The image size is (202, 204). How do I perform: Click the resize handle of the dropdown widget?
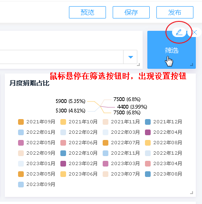click(138, 65)
